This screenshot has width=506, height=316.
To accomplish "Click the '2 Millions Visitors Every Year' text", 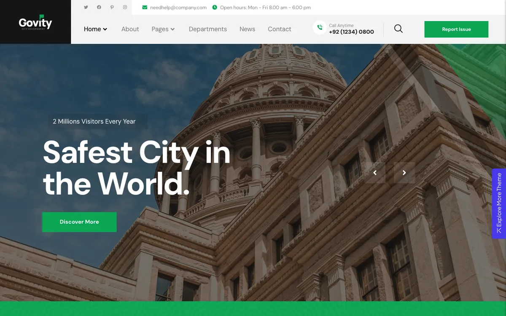I will [x=94, y=121].
